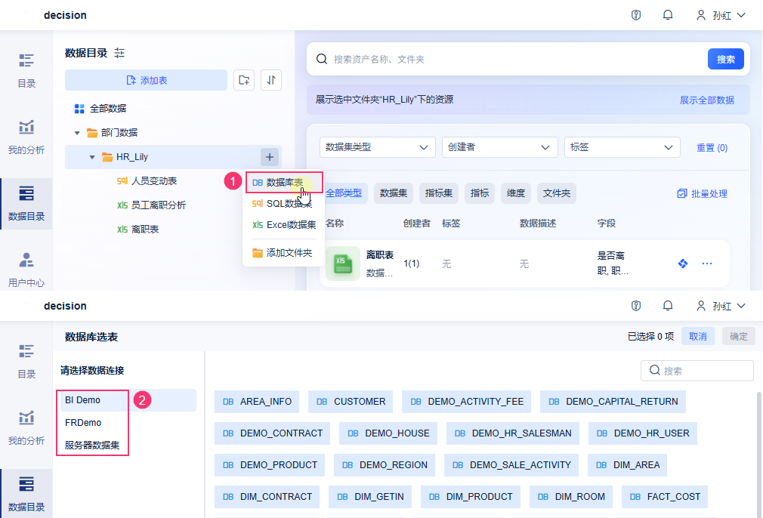Click the 展示全部数据 link
Viewport: 763px width, 518px height.
[x=706, y=100]
